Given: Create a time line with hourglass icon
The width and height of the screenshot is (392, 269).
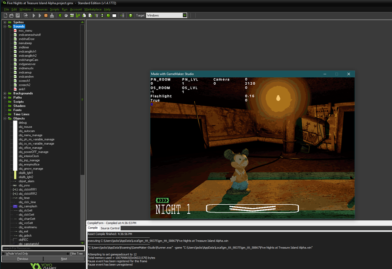Looking at the screenshot, I should tap(102, 16).
